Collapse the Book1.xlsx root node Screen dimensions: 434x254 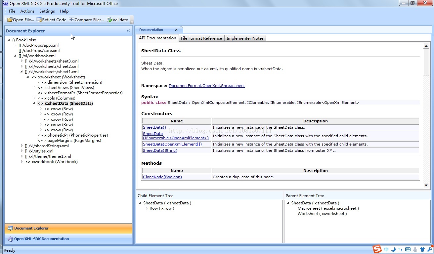(x=9, y=40)
